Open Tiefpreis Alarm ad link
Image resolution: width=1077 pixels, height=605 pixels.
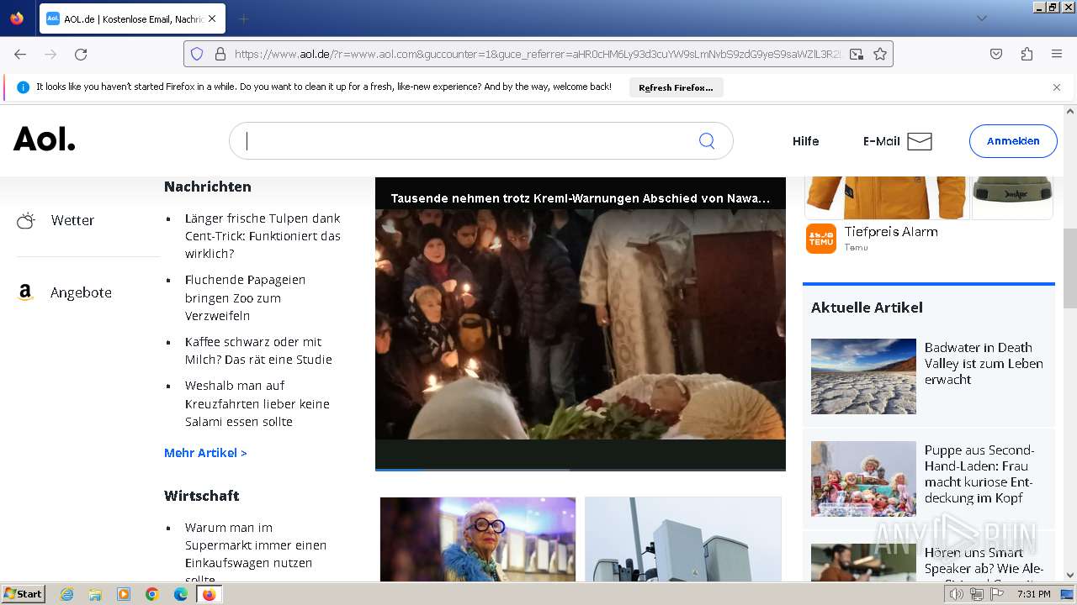tap(891, 232)
